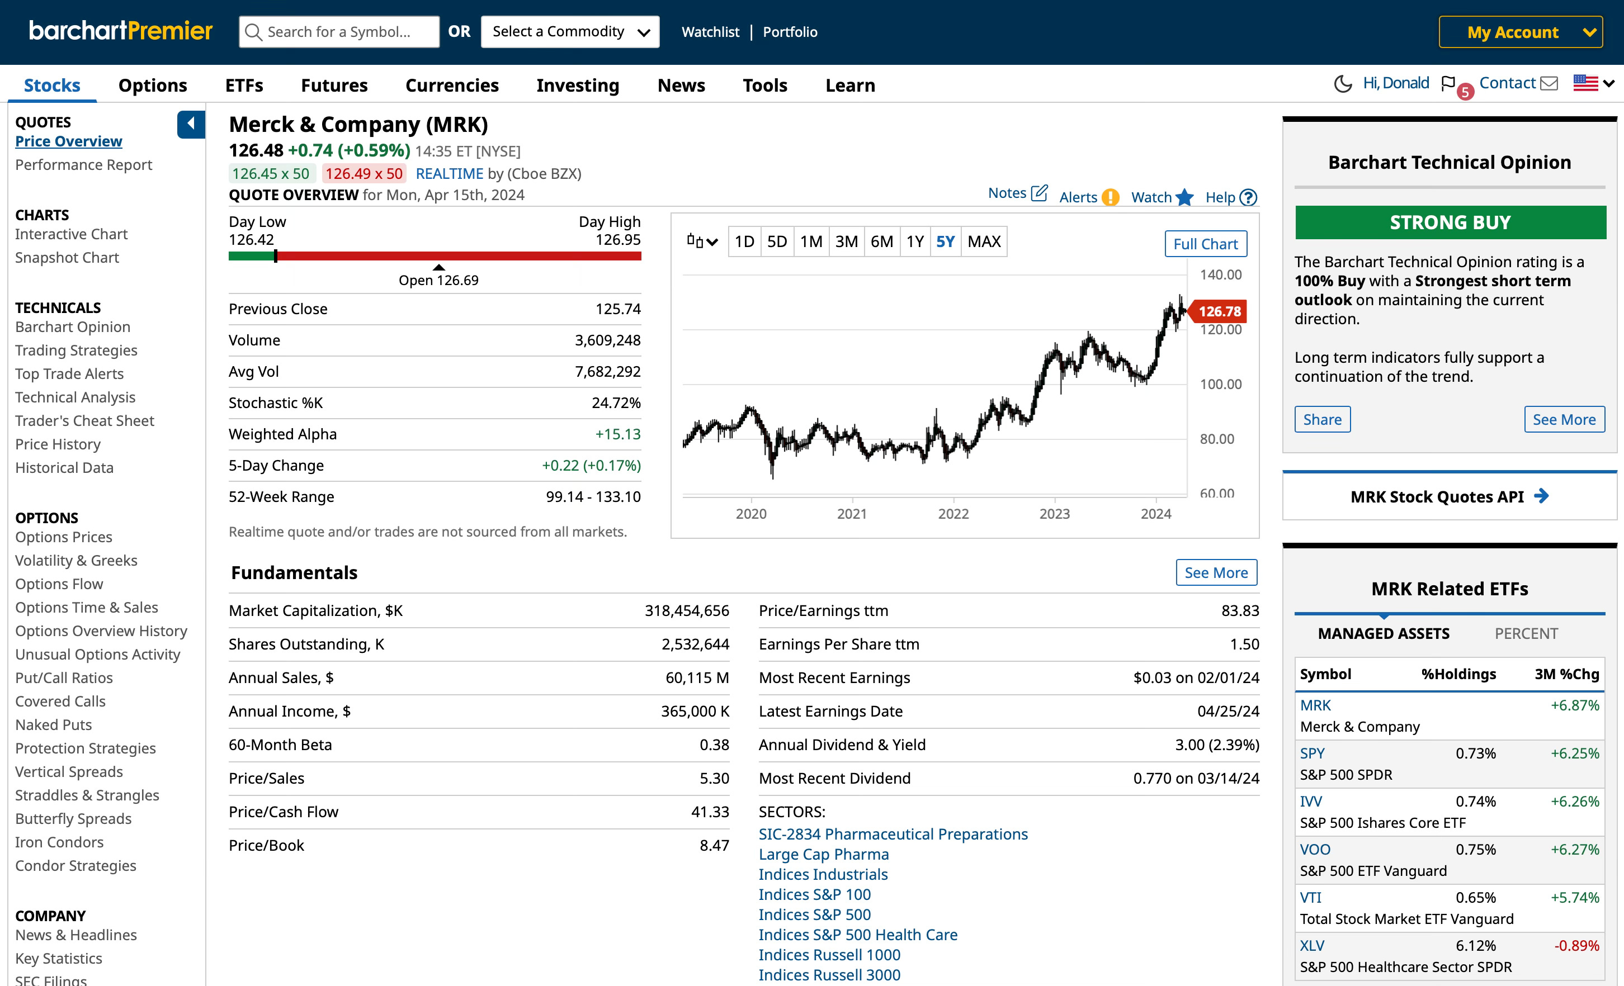Open the Options menu tab

point(152,85)
